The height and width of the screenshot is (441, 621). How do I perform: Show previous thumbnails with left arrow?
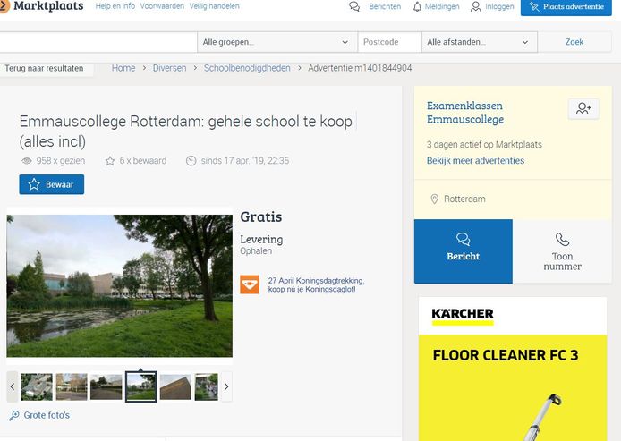click(x=13, y=386)
